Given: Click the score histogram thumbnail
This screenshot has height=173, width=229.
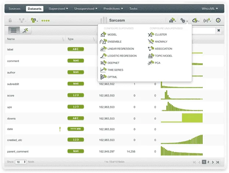Looking at the screenshot, I should (x=182, y=95).
